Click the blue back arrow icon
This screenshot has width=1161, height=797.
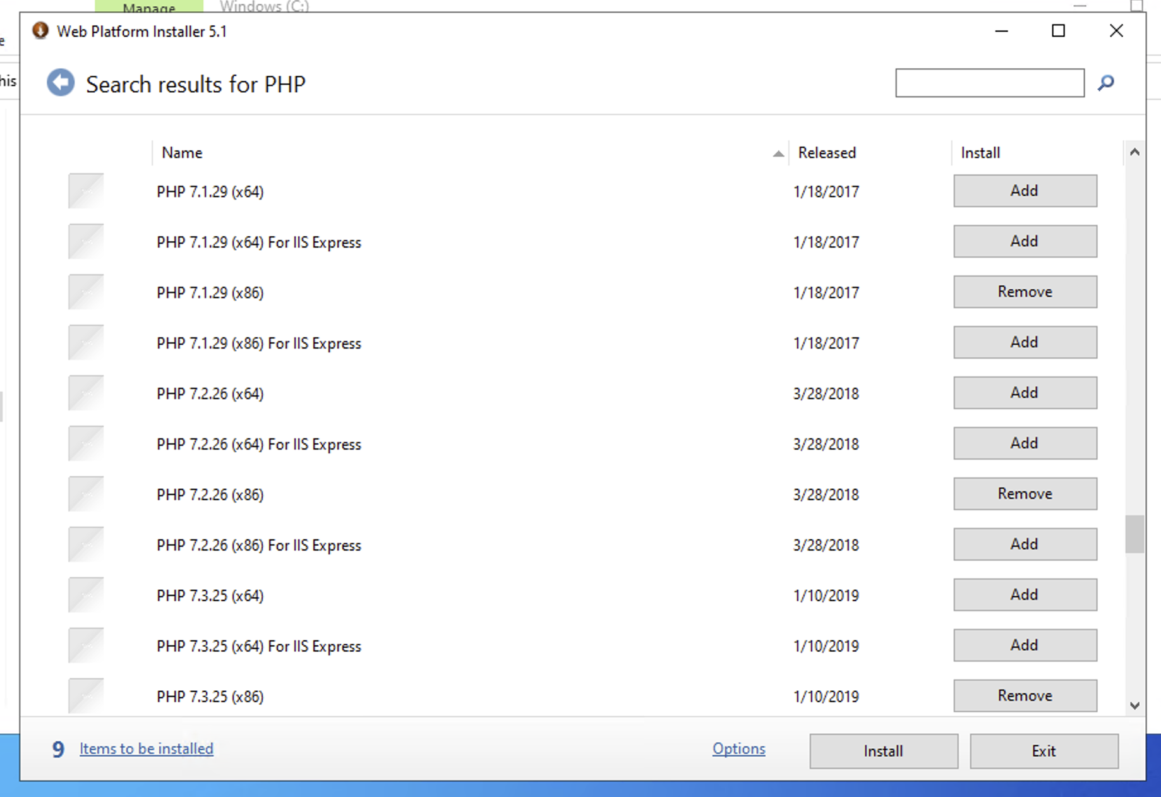click(x=61, y=83)
